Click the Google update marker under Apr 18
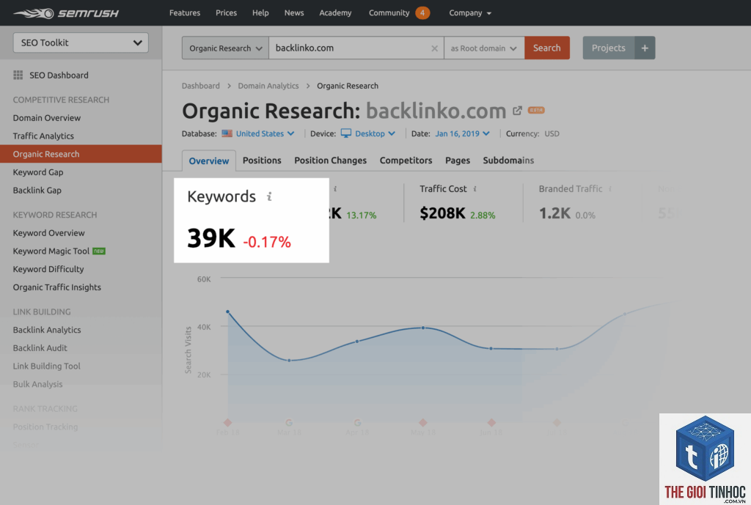 point(357,422)
